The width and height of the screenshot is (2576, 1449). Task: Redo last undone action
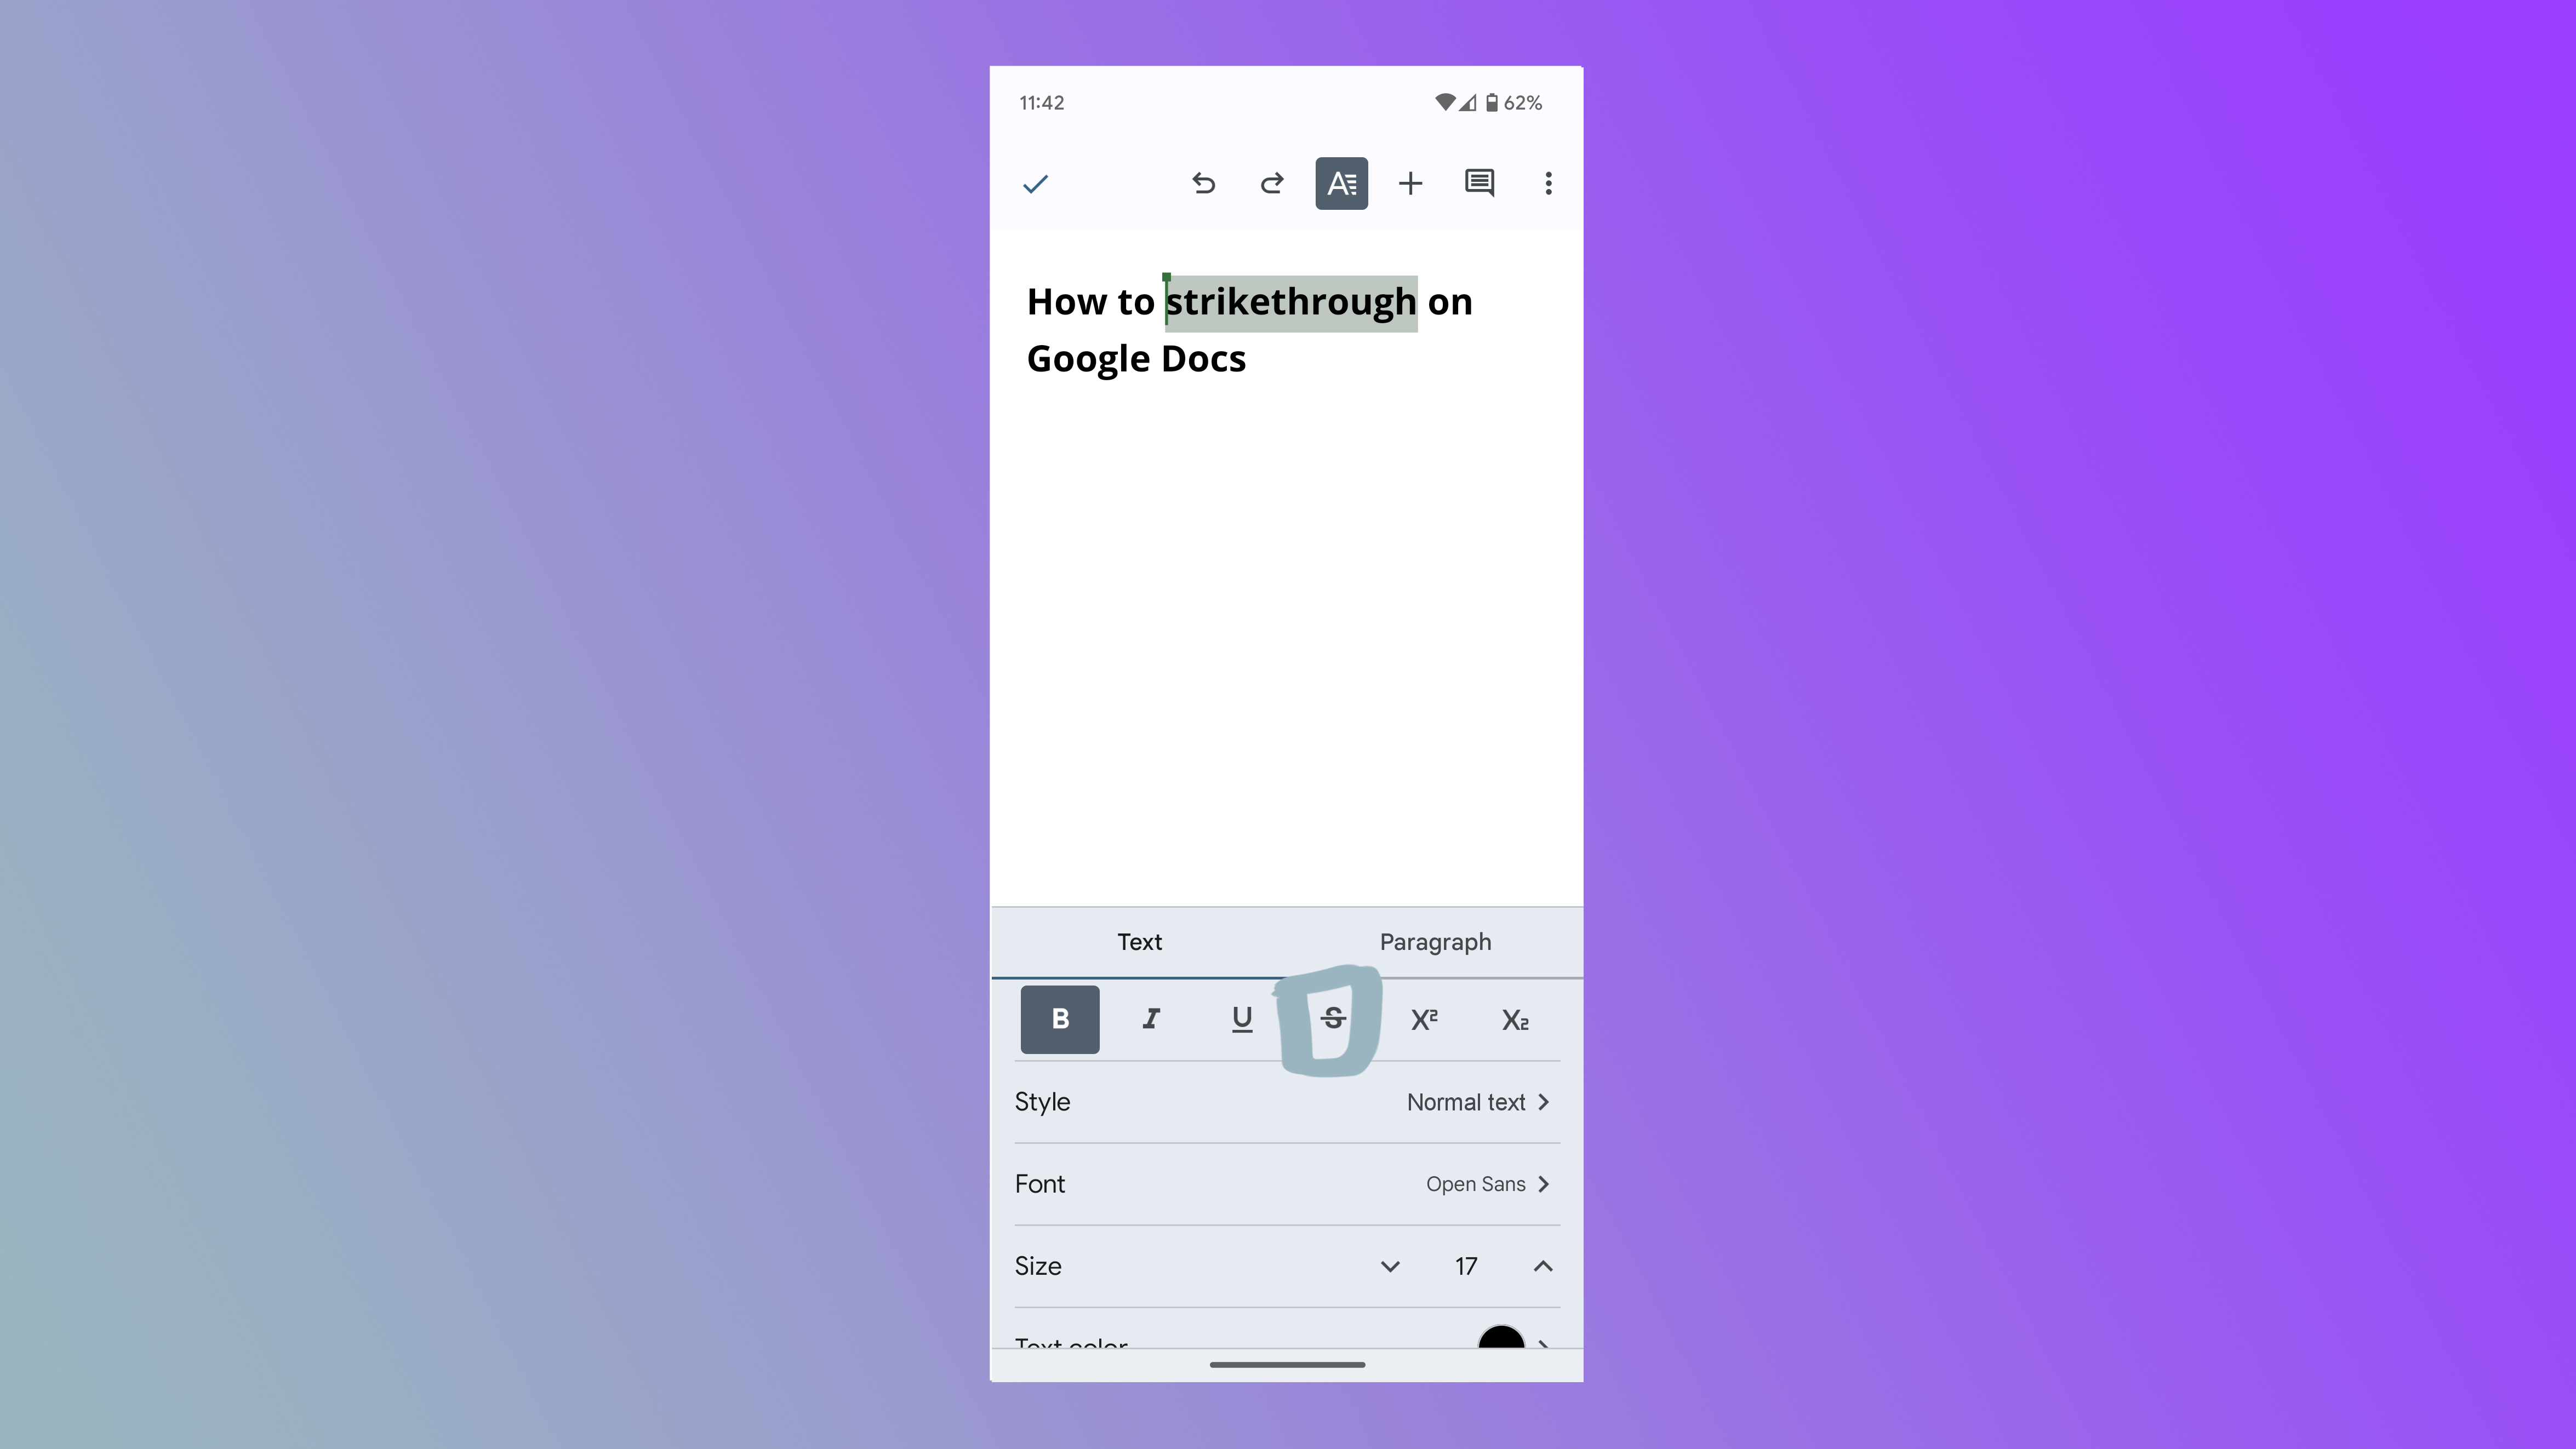click(1272, 182)
